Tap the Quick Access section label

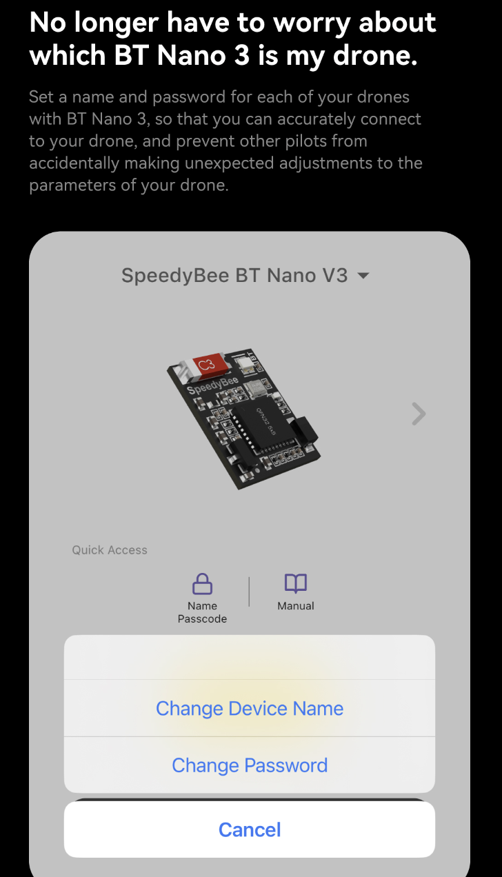coord(110,550)
